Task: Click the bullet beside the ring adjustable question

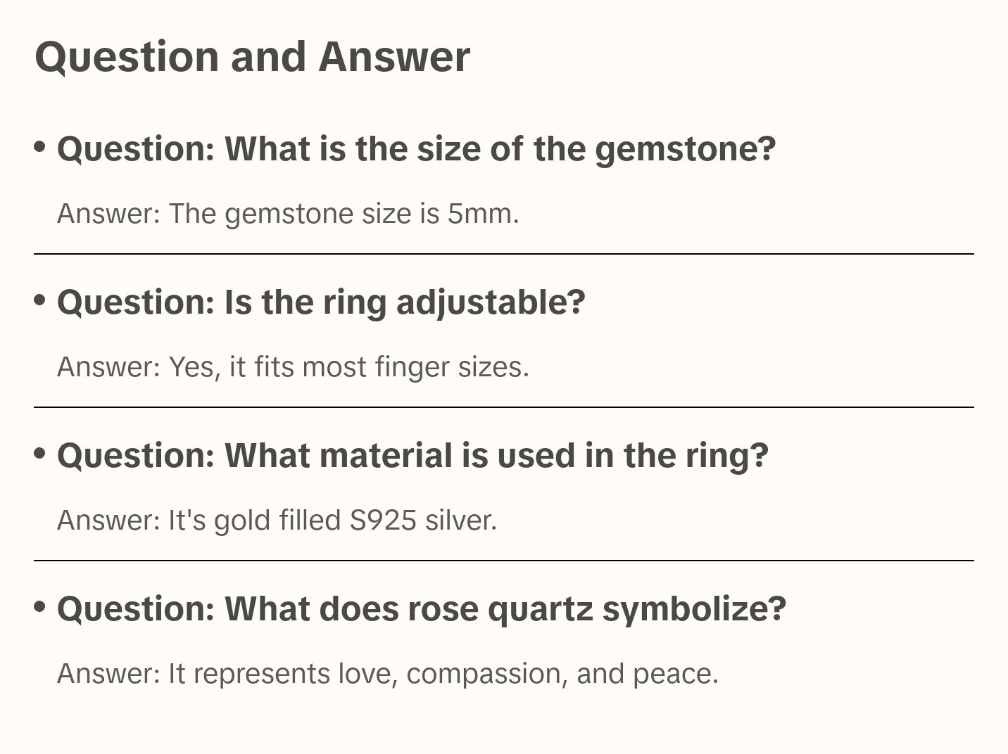Action: coord(40,300)
